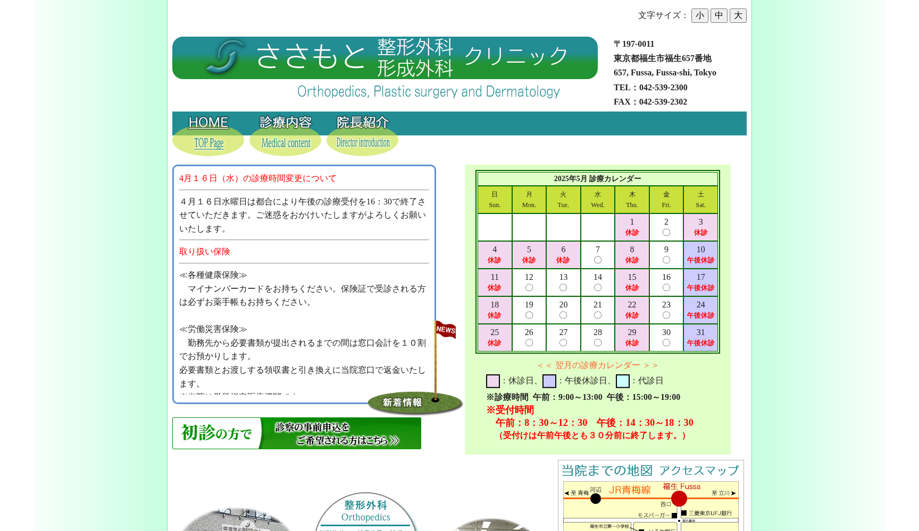Click the open circle for May 27
919x531 pixels.
pos(563,343)
